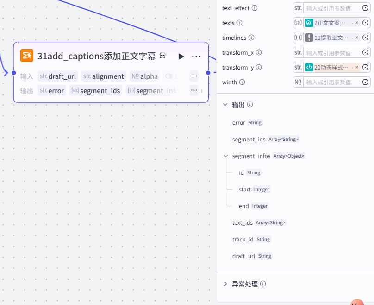The image size is (374, 305).
Task: Show info tooltip for 输出 section
Action: [250, 104]
